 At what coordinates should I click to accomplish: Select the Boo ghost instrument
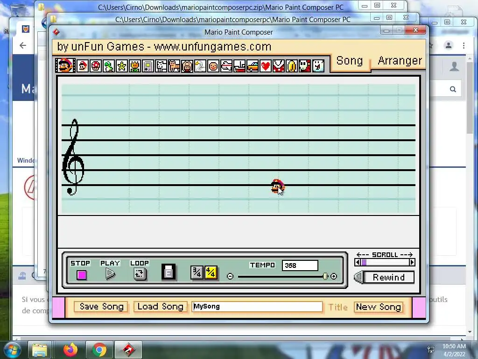318,66
